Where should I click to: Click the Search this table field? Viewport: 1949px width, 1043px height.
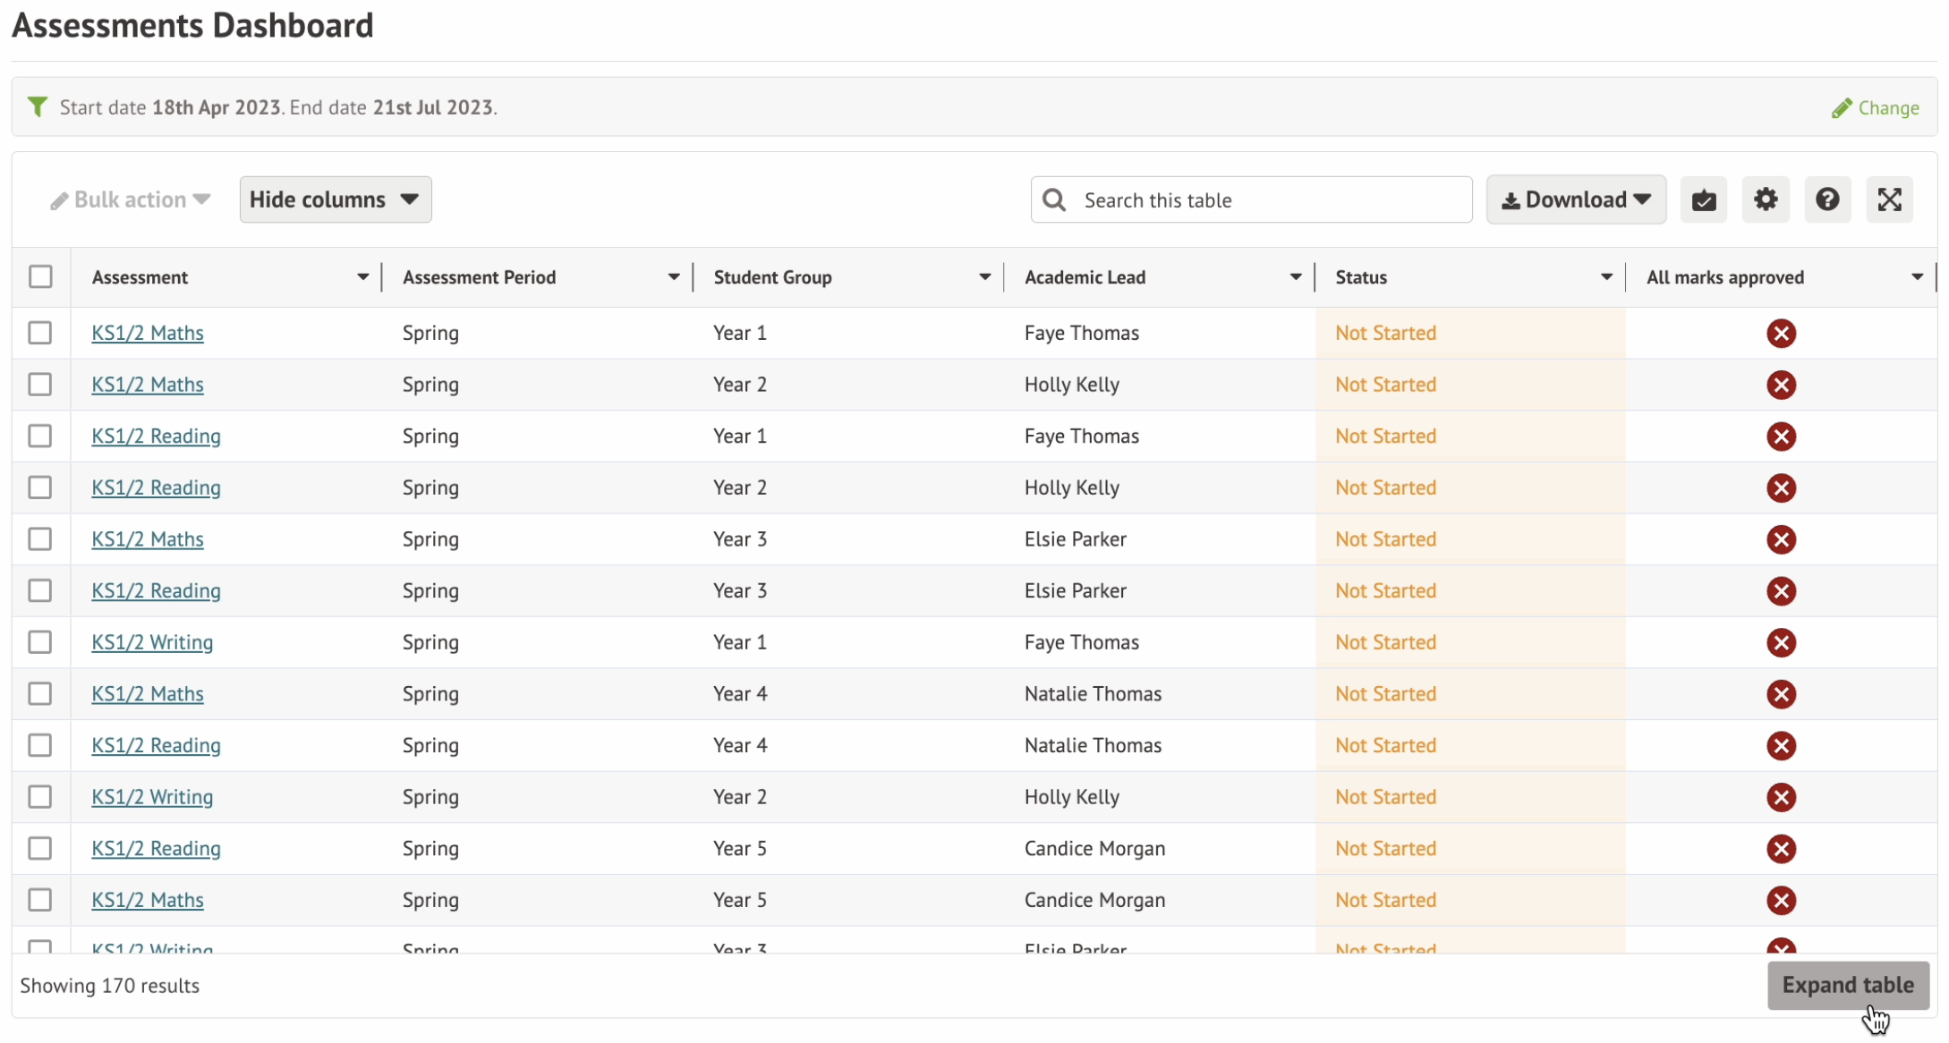(x=1251, y=199)
